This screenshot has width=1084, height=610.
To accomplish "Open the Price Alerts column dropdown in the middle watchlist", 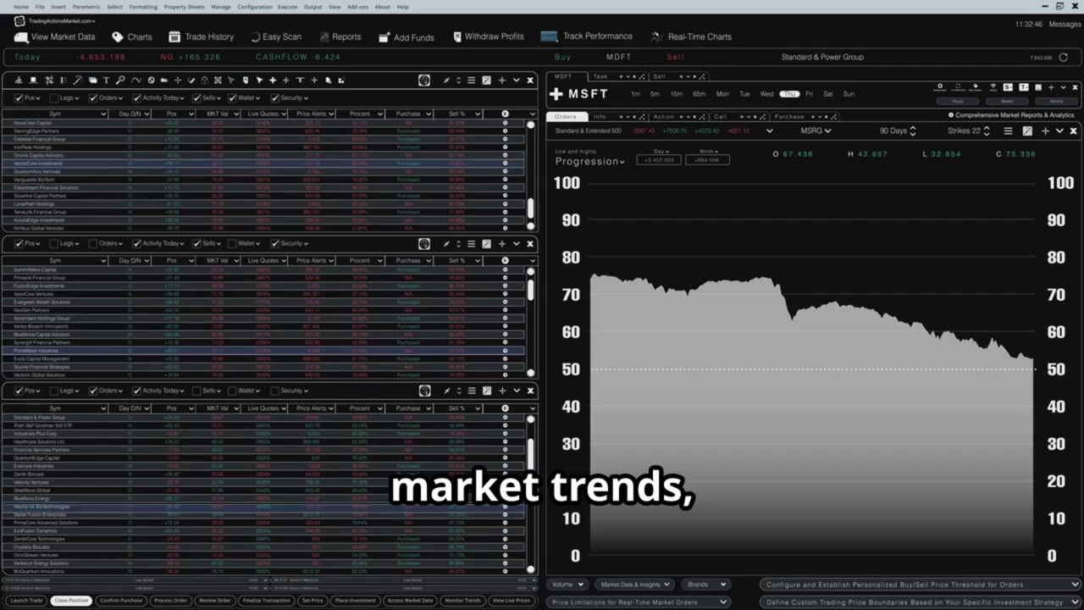I will 332,261.
